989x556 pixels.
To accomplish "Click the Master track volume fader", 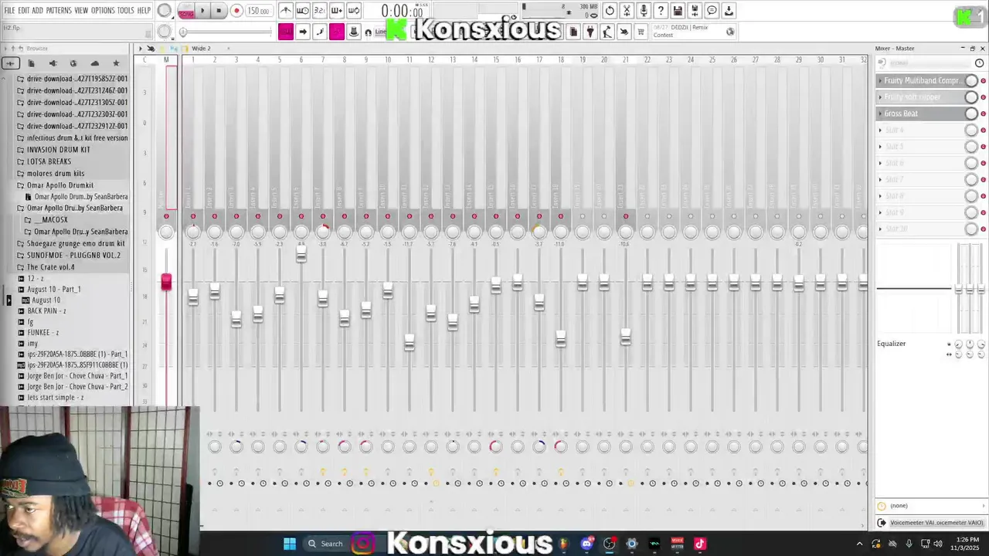I will point(166,283).
